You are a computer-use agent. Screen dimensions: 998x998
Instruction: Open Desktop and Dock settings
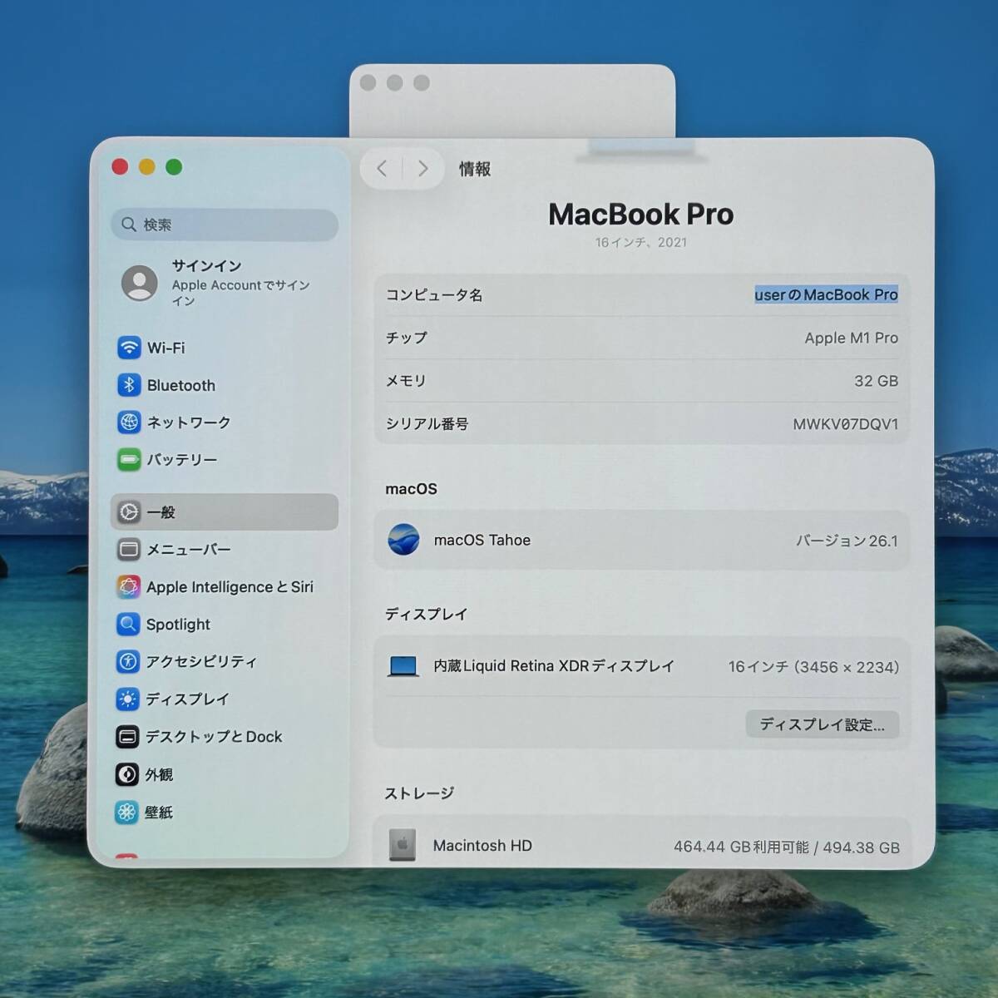click(214, 737)
